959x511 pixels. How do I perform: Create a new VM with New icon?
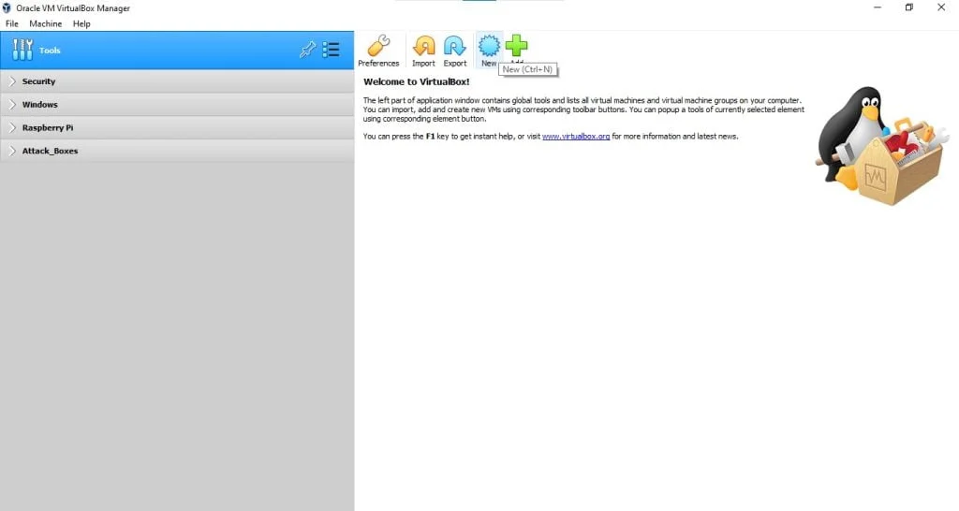click(x=489, y=46)
